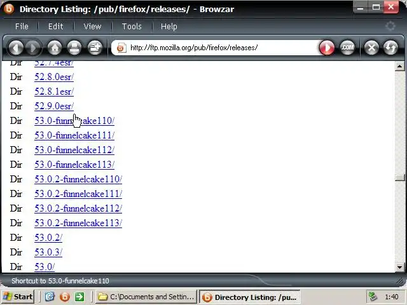Open the Tools menu

[x=132, y=27]
